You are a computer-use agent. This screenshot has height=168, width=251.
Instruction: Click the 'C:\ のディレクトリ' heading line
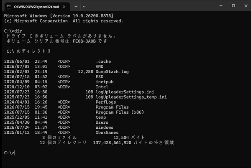(x=28, y=51)
